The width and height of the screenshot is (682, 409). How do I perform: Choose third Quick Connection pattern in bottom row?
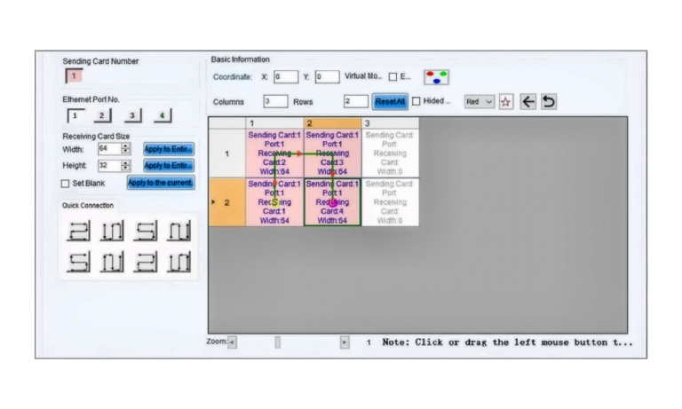(146, 262)
